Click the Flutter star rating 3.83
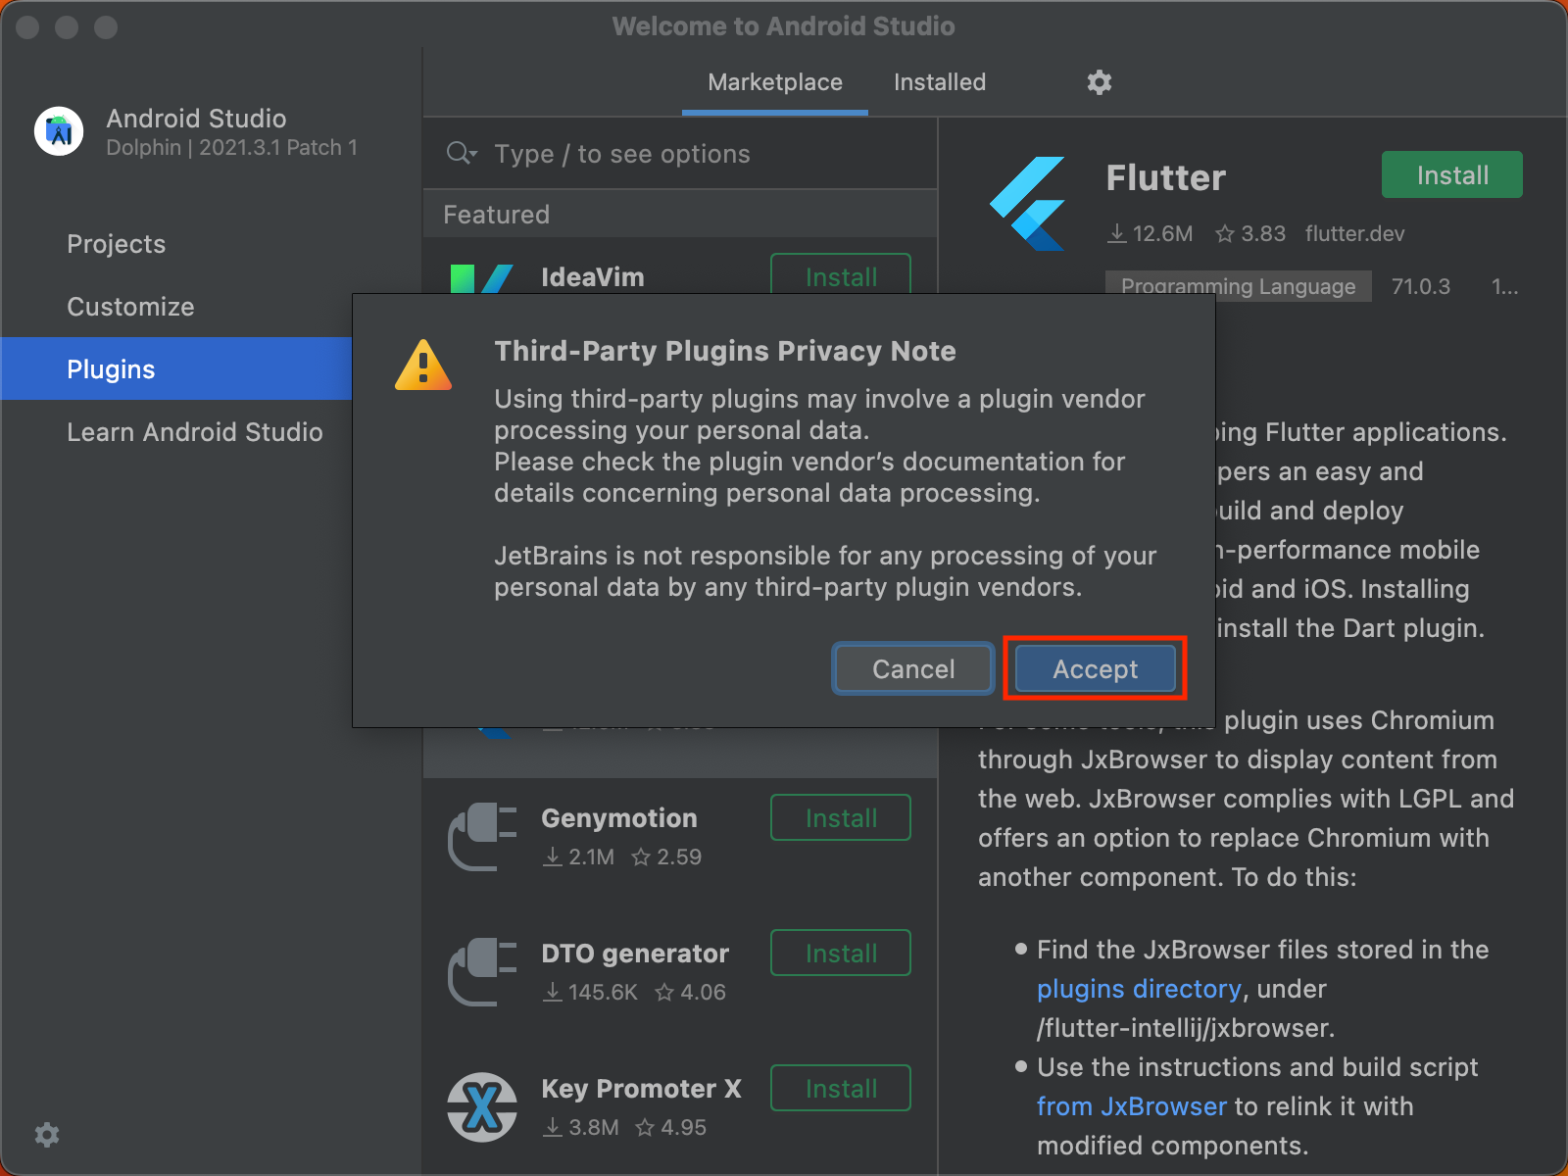Screen dimensions: 1568x1176 coord(1250,233)
